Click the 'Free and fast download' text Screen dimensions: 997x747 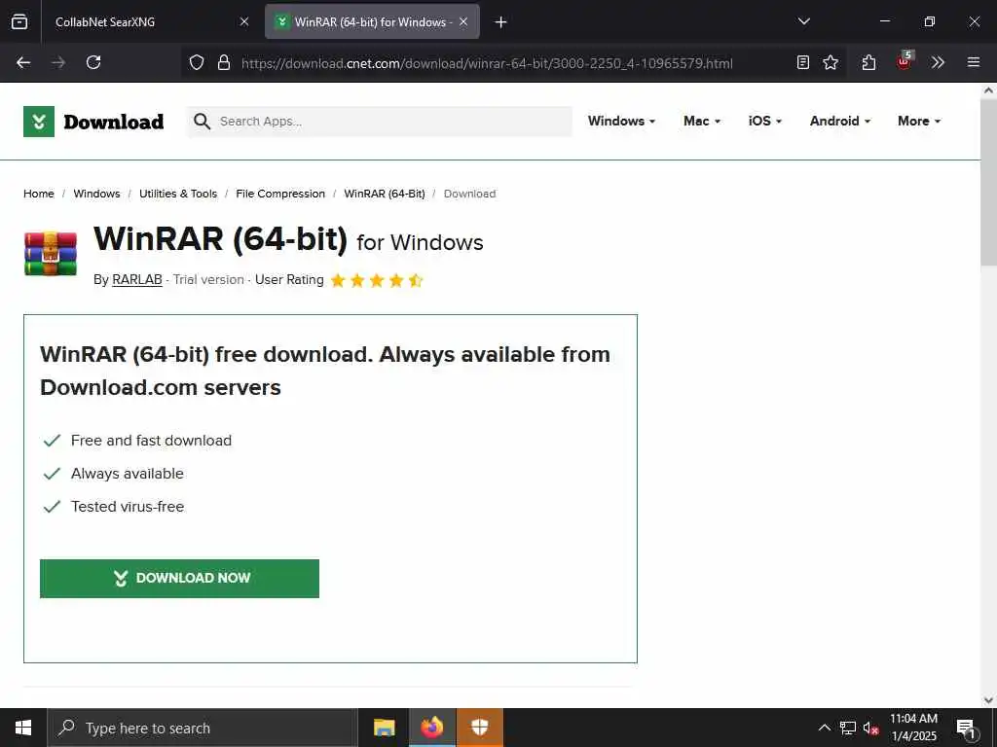[x=151, y=441]
